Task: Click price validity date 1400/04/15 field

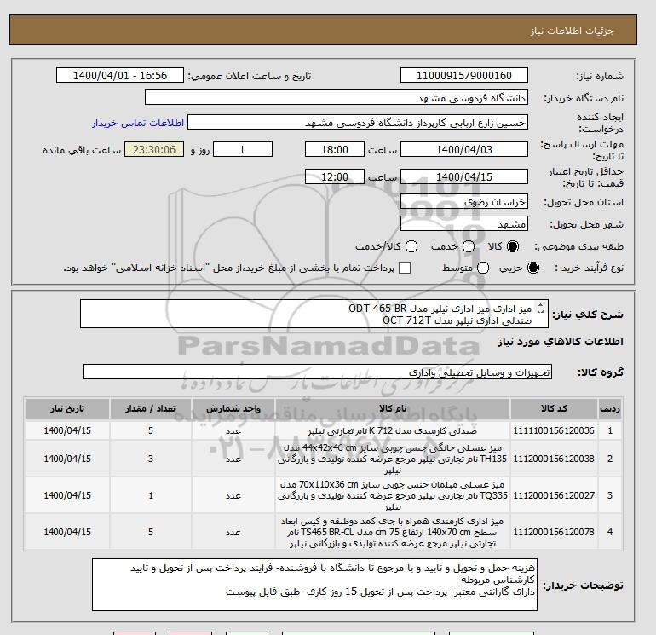Action: point(464,176)
